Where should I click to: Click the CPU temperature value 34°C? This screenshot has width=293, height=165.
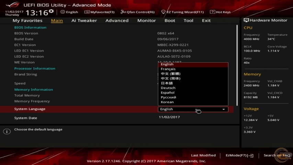pos(271,39)
